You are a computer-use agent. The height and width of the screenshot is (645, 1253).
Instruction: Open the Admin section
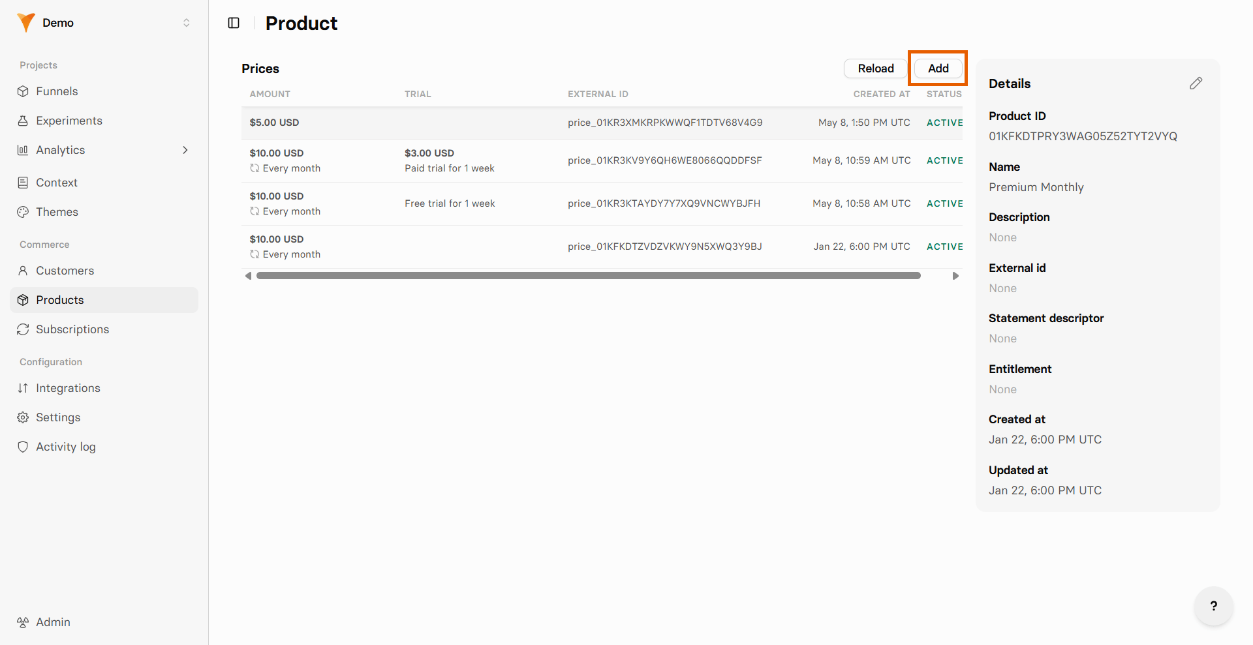(x=104, y=622)
